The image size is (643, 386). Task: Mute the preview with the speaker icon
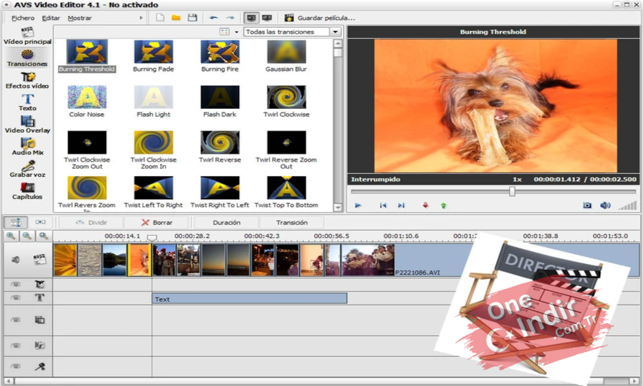coord(605,205)
